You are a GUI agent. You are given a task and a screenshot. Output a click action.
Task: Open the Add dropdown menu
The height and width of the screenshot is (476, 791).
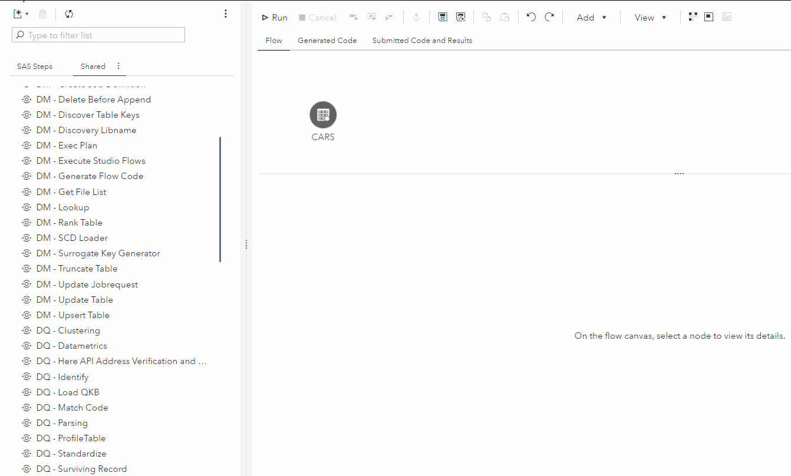592,18
